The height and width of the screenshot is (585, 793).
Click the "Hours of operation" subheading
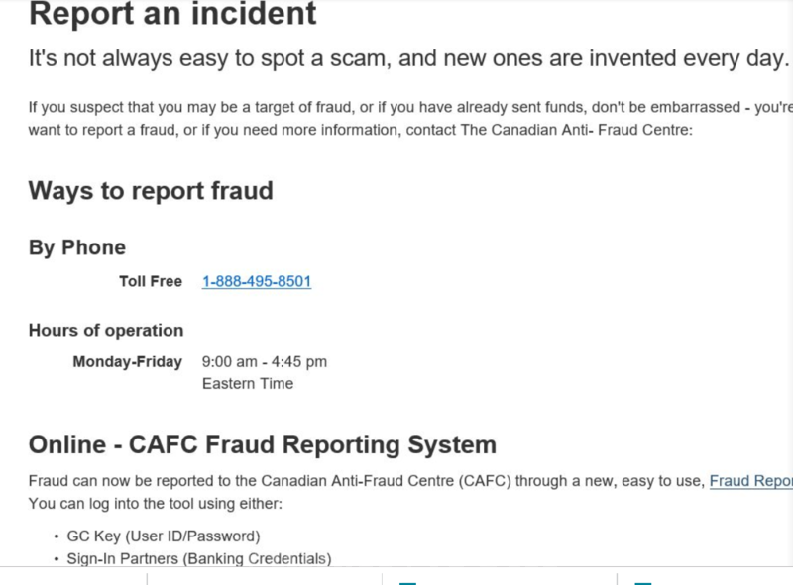[x=106, y=331]
